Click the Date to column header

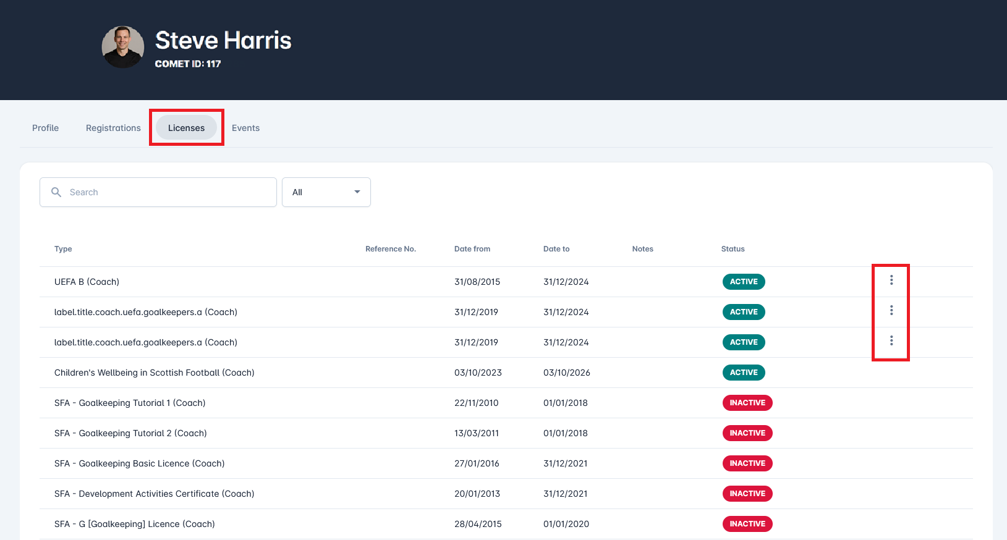point(556,249)
